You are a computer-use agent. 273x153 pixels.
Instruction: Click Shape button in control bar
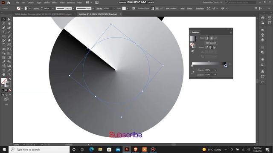189,8
